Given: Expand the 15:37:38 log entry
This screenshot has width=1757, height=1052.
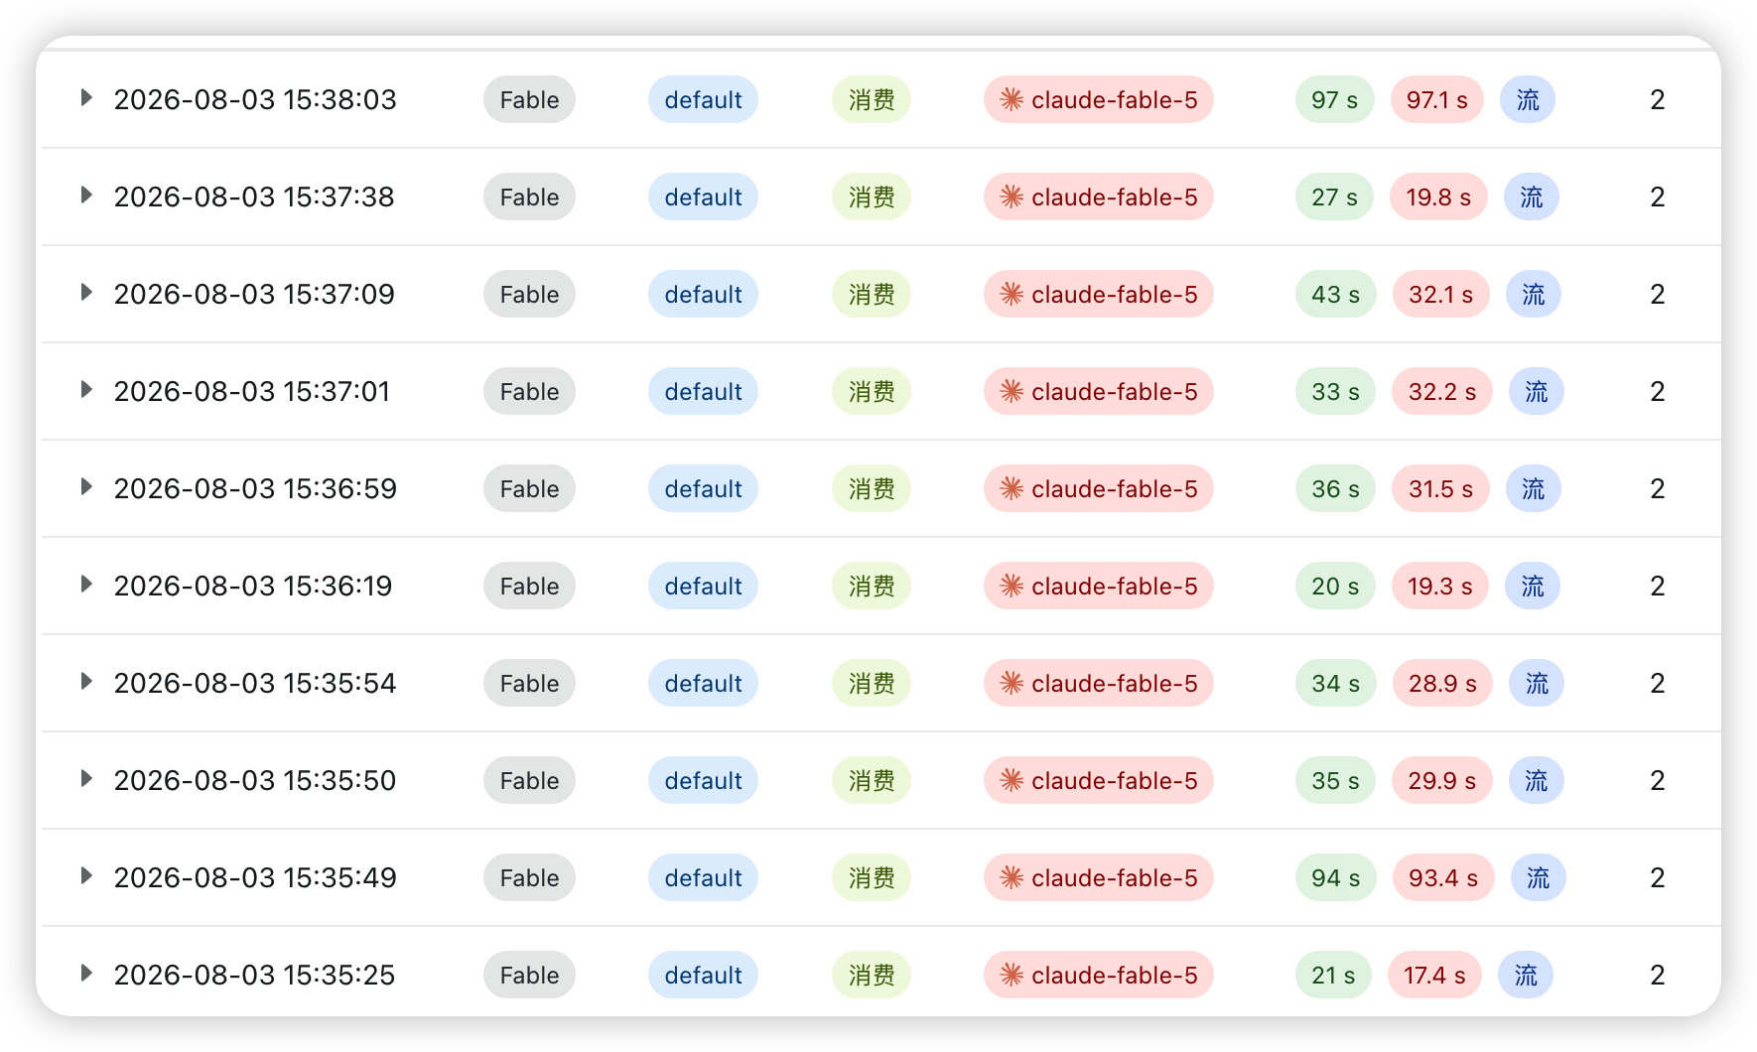Looking at the screenshot, I should tap(86, 196).
